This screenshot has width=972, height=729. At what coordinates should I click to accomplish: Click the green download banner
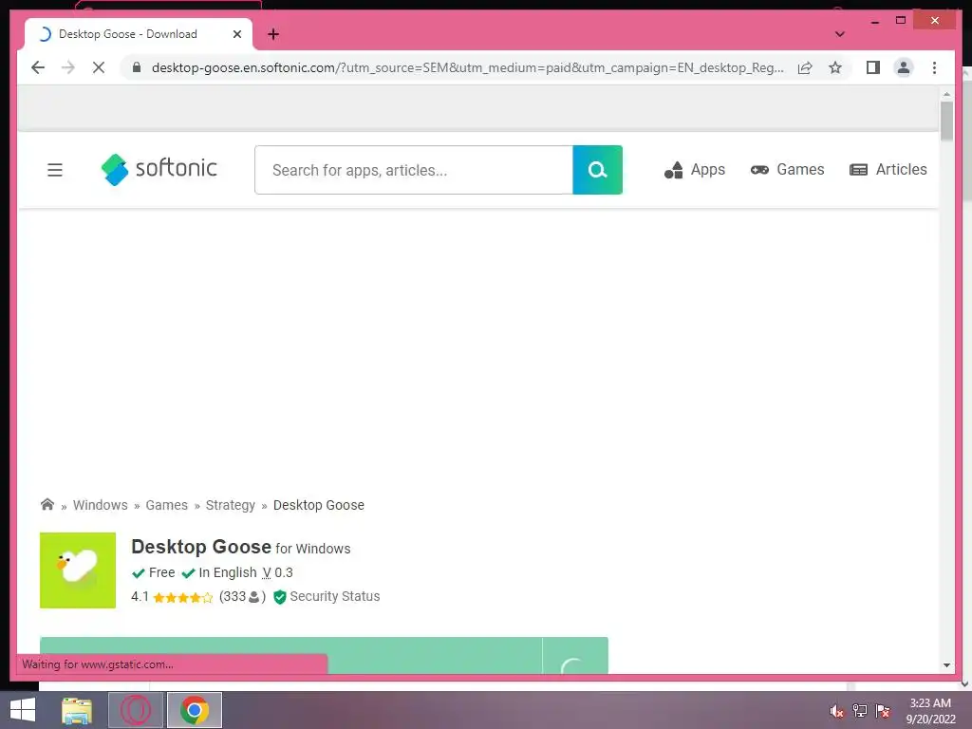pos(324,655)
